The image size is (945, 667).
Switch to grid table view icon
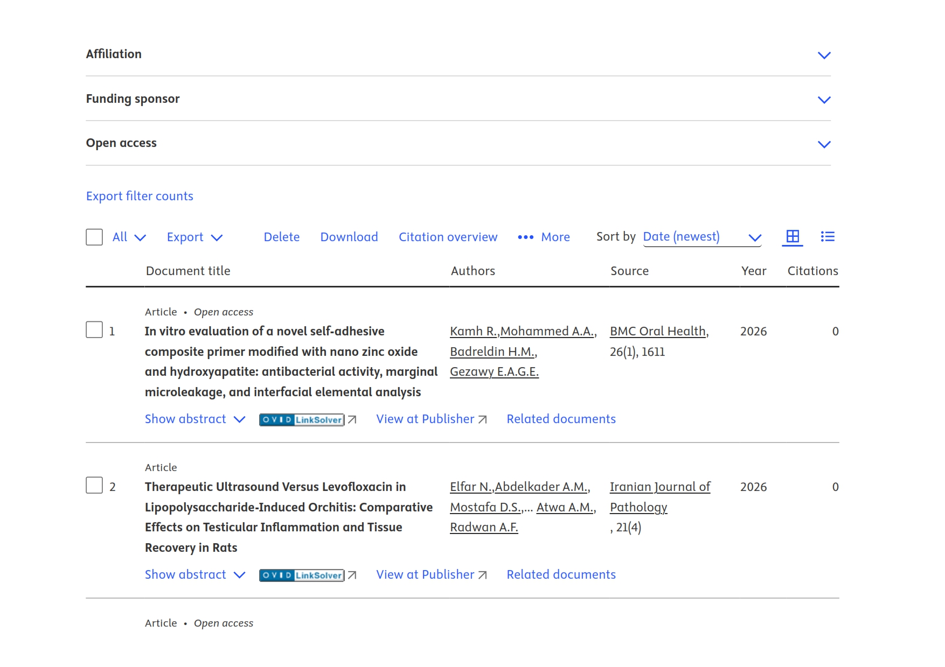(793, 237)
